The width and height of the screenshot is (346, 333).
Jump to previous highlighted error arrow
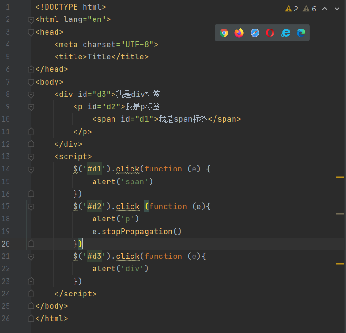[x=325, y=9]
